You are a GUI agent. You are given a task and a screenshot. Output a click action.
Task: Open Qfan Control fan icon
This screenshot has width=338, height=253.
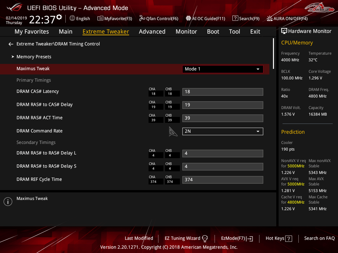click(x=142, y=18)
